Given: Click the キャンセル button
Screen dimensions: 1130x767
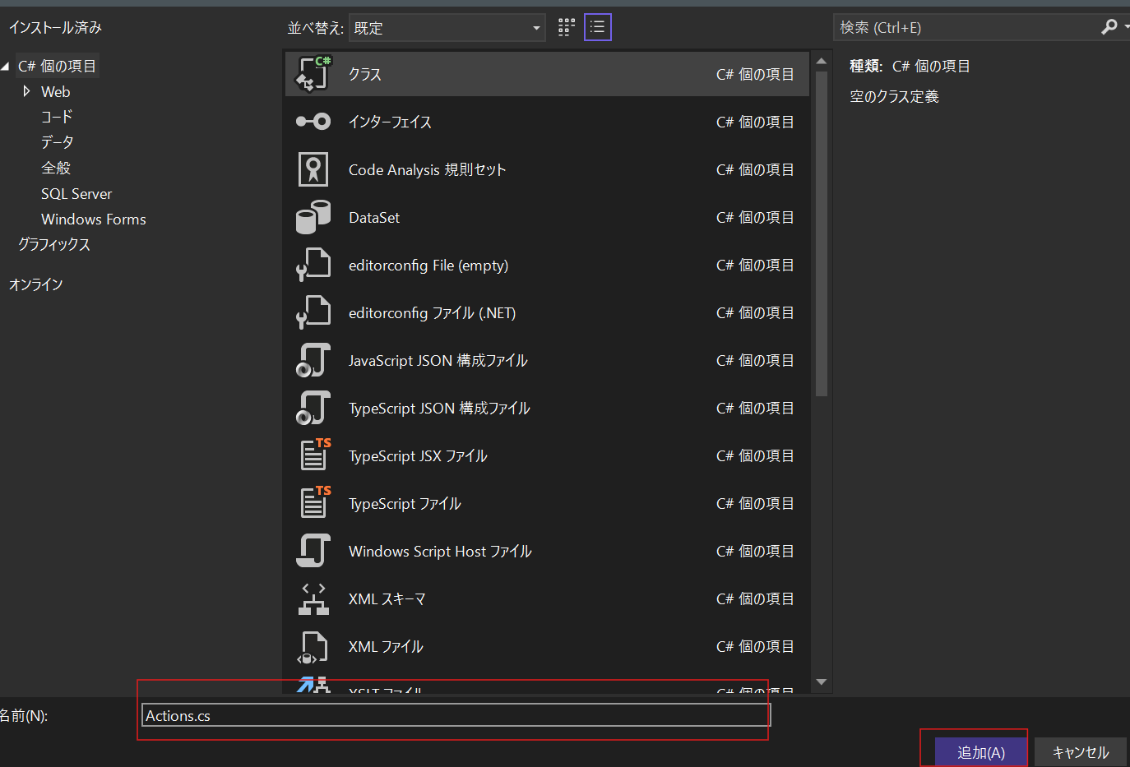Looking at the screenshot, I should coord(1080,752).
